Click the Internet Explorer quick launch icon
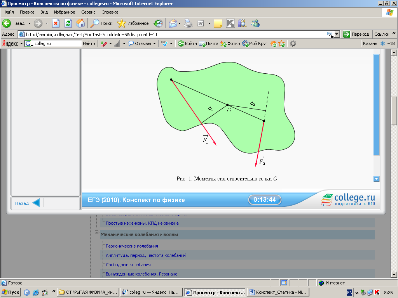 (36, 293)
